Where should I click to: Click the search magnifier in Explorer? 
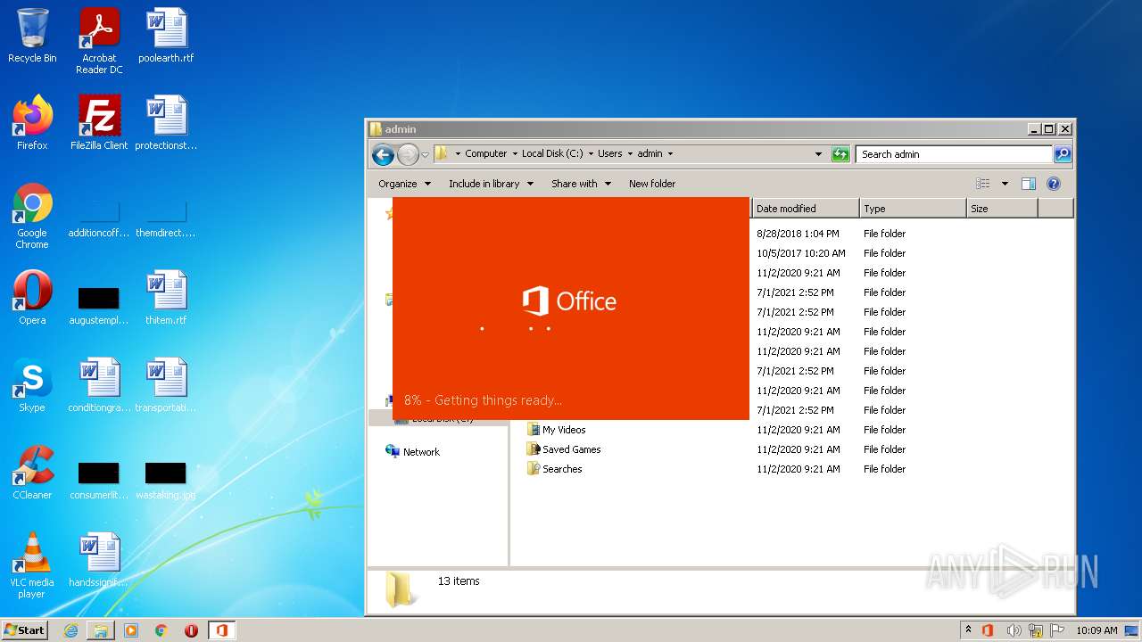[x=1063, y=154]
